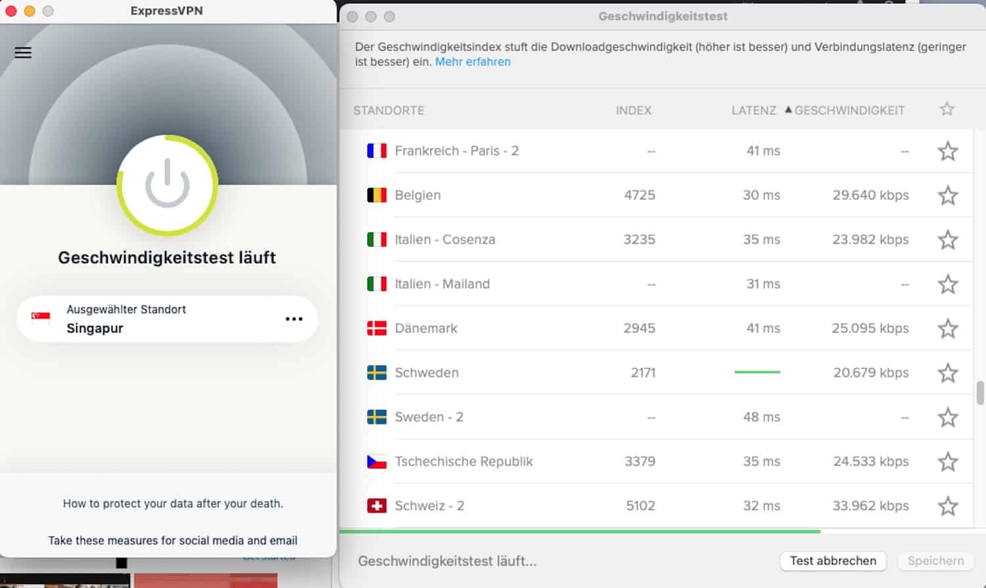
Task: Close the ExpressVPN window
Action: click(11, 11)
